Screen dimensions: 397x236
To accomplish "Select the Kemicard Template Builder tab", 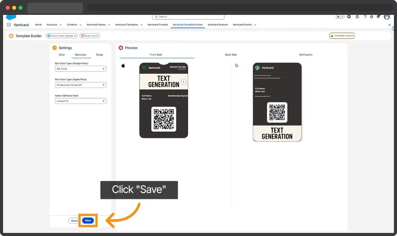I will [x=188, y=25].
